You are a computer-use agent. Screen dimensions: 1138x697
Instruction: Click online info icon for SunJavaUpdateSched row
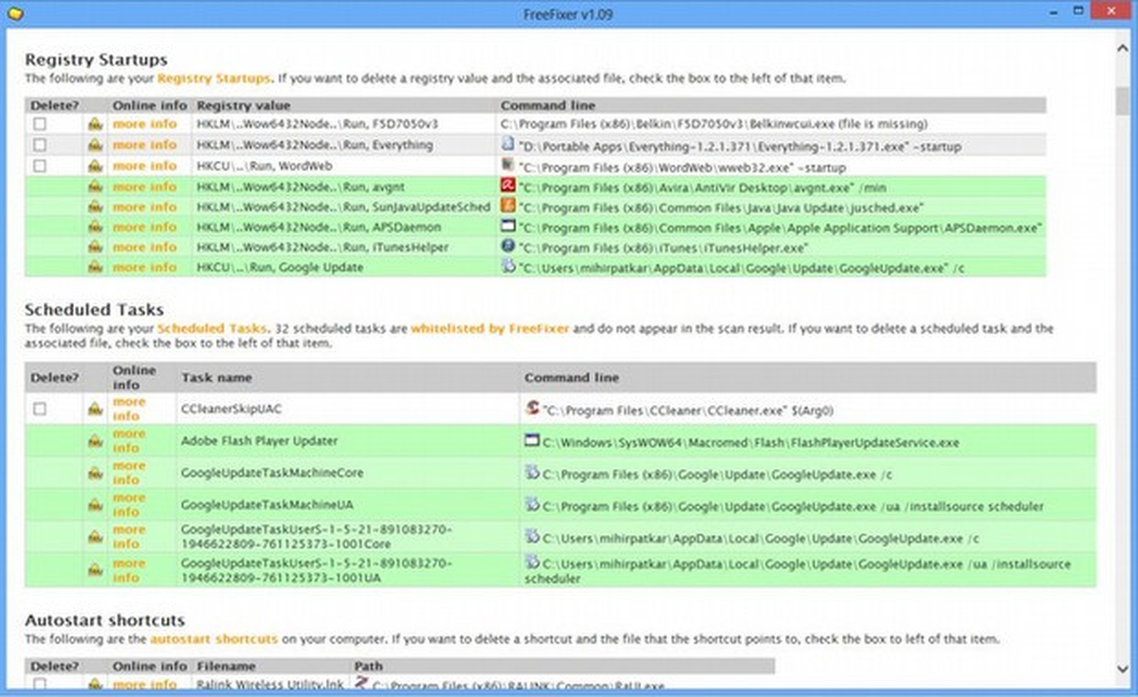click(95, 207)
